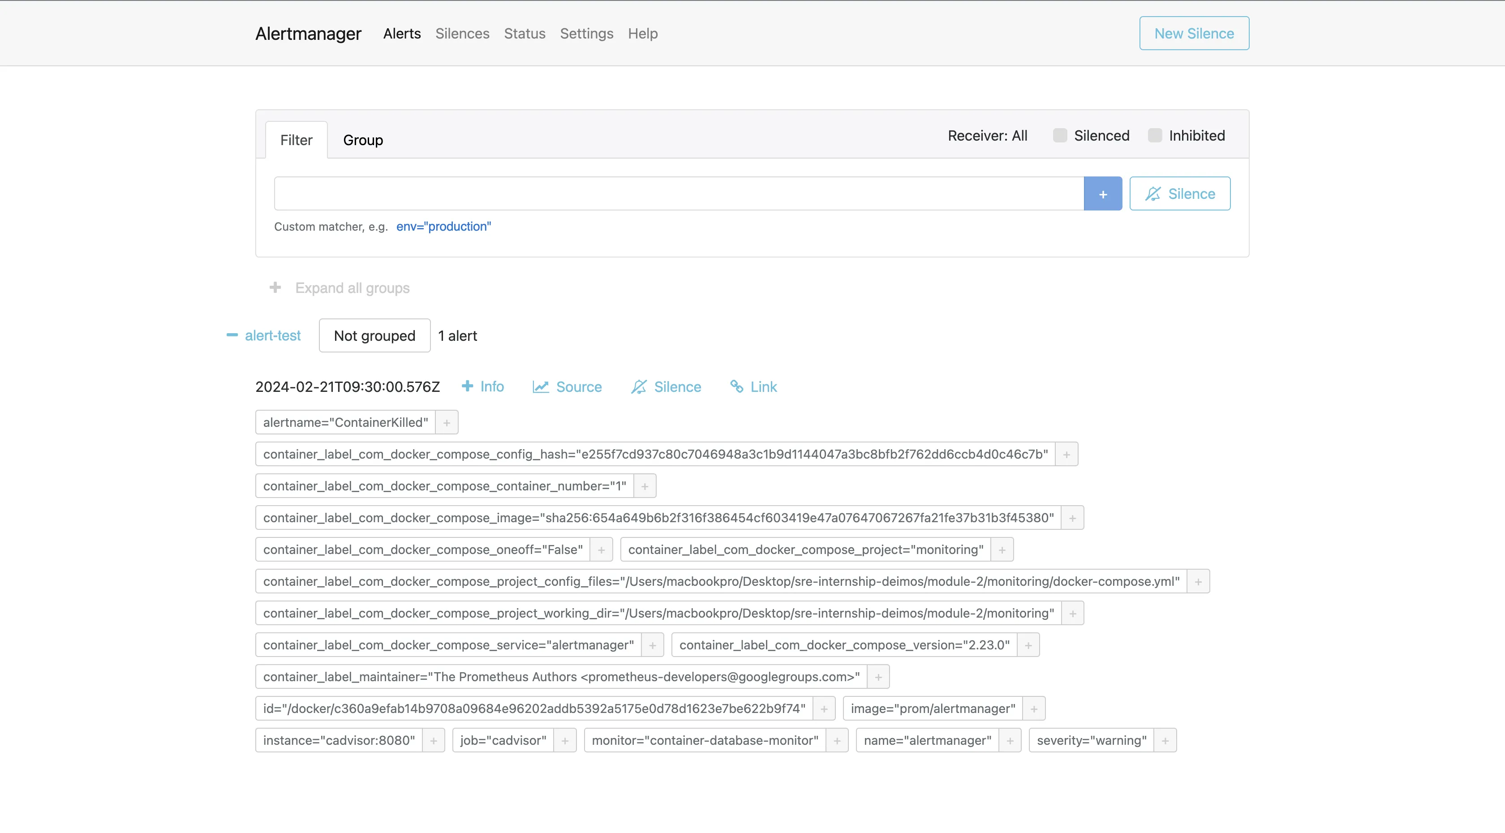Click the env=production example matcher link
1505x833 pixels.
click(x=443, y=226)
